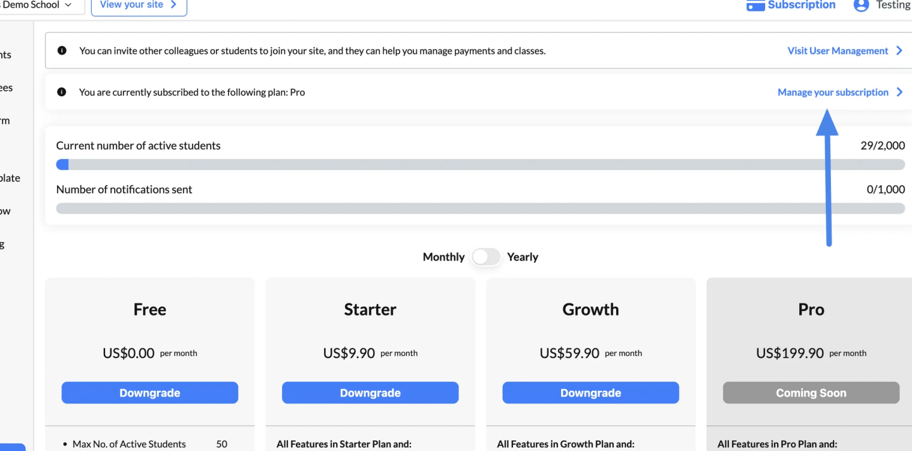Image resolution: width=912 pixels, height=451 pixels.
Task: Click chevron next to Manage your subscription
Action: (x=899, y=92)
